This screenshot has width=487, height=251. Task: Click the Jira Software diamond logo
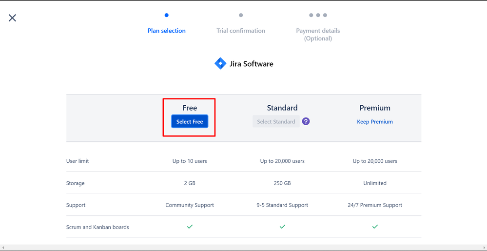tap(220, 64)
